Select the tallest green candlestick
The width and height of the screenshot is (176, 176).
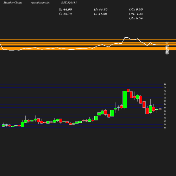125,100
